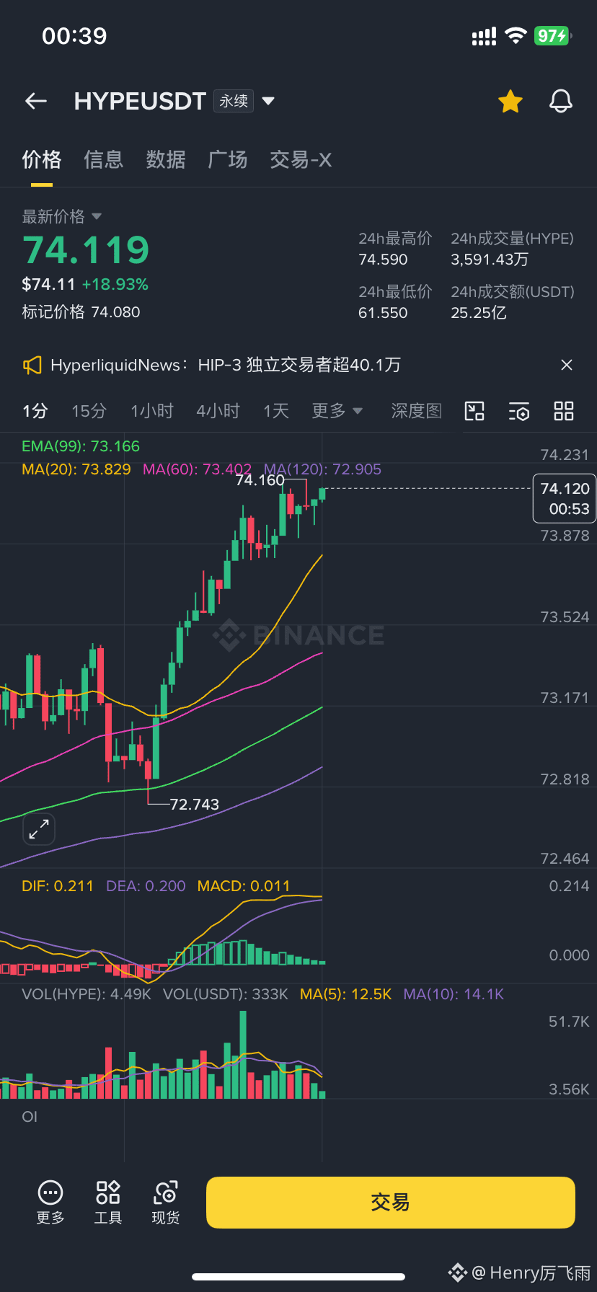
Task: Expand the HYPEUSDT pair selector dropdown
Action: point(268,101)
